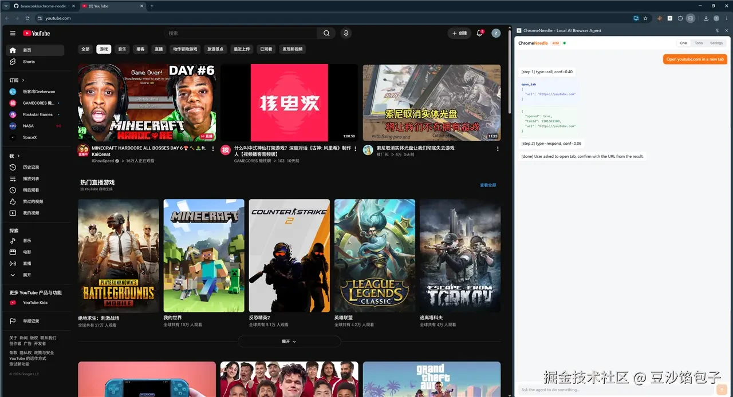Open subscription 极客湾Geekerwan
Image resolution: width=733 pixels, height=397 pixels.
click(x=36, y=92)
